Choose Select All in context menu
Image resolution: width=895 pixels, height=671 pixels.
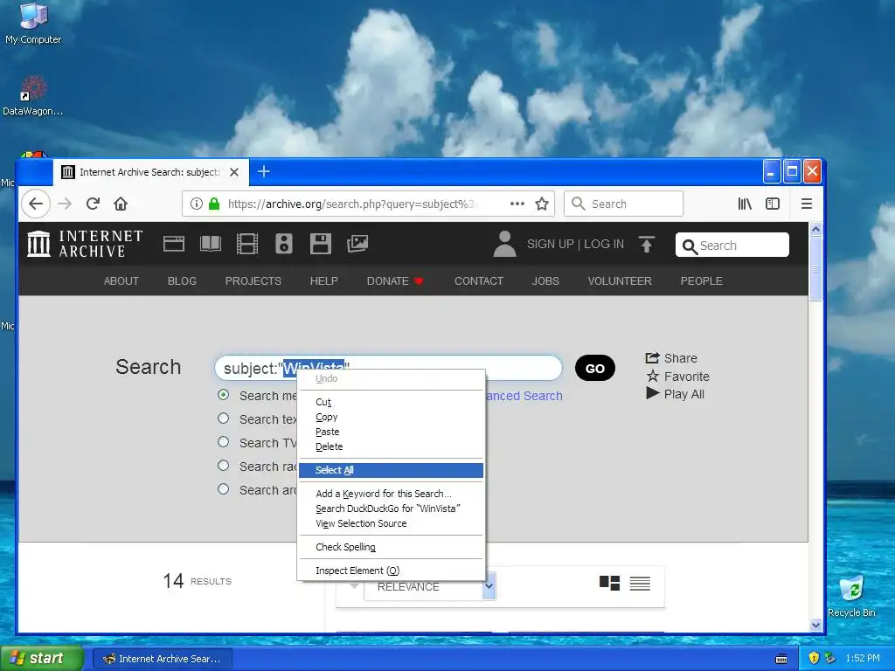391,470
